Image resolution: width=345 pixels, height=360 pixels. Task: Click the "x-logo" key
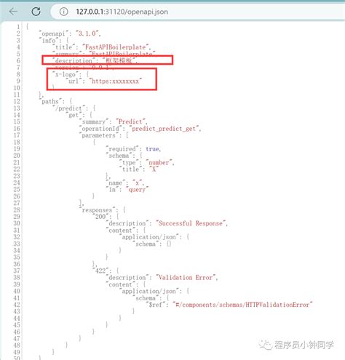[x=66, y=74]
